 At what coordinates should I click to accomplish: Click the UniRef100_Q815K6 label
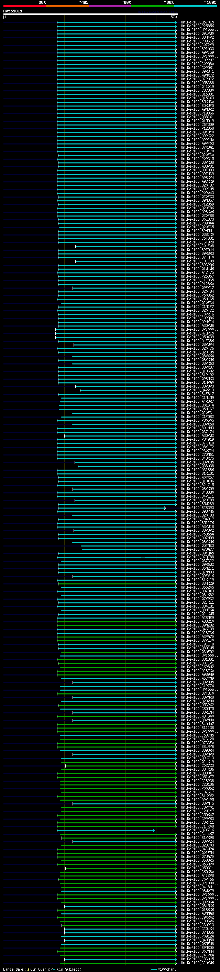pos(197,906)
